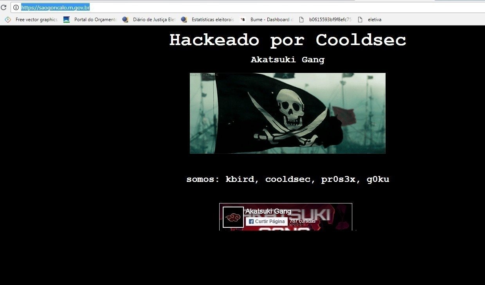This screenshot has width=485, height=285.
Task: Click the Diário de Justiça bookmark favicon
Action: (125, 20)
